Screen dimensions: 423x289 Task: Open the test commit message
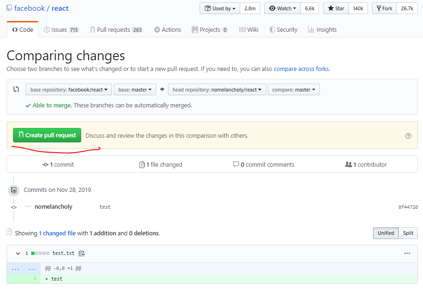click(105, 207)
